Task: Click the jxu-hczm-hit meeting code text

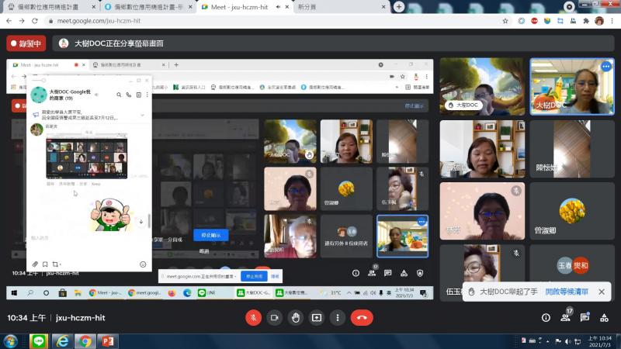Action: coord(81,318)
